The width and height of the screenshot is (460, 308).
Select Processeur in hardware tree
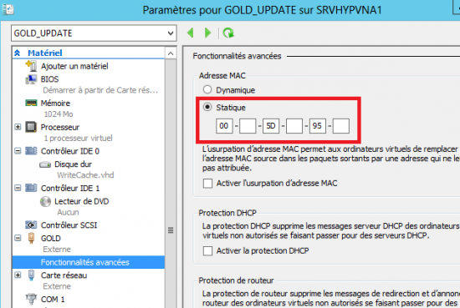(x=60, y=127)
